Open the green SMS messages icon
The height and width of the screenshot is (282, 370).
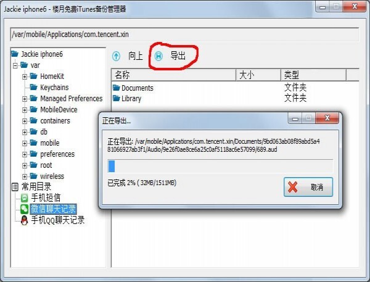pos(25,197)
